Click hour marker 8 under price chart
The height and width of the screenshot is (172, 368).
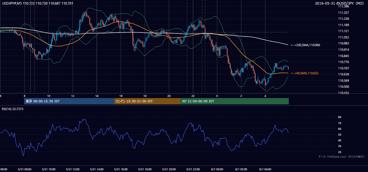click(24, 96)
